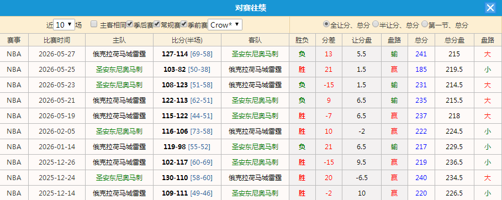Click point difference -7 in 分差 column
Image resolution: width=502 pixels, height=200 pixels.
point(329,115)
